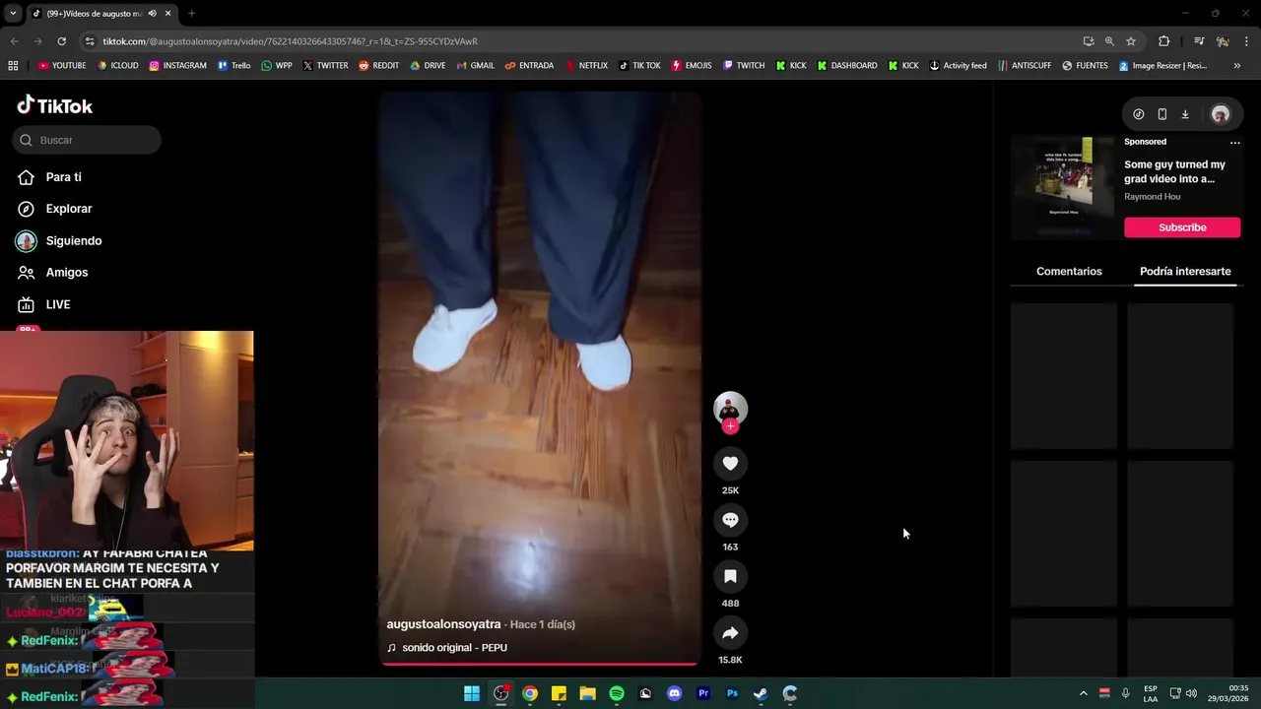This screenshot has width=1261, height=709.
Task: Expand the tab search dropdown arrow
Action: pos(14,14)
